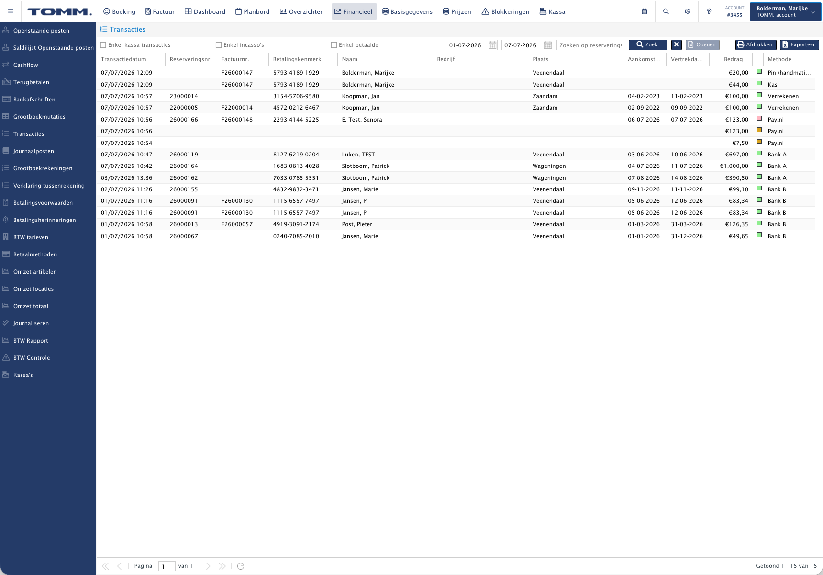Toggle the hamburger sidebar menu
Image resolution: width=823 pixels, height=575 pixels.
[x=11, y=11]
